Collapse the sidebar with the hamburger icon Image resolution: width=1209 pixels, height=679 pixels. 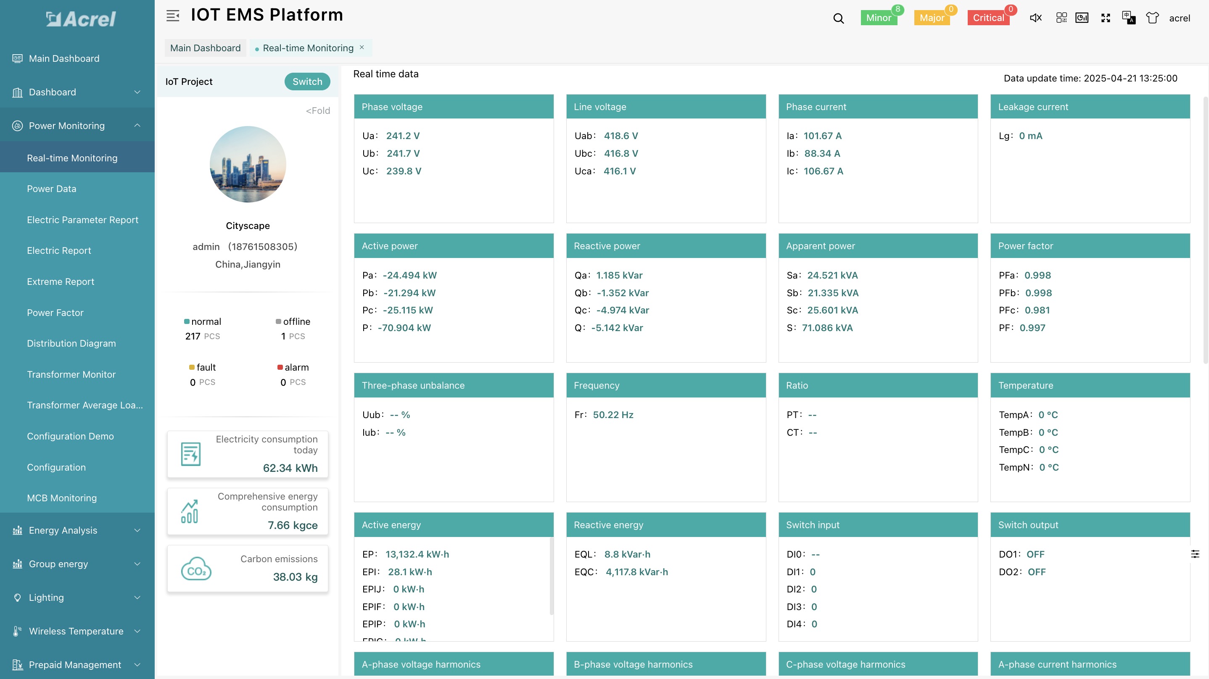pos(173,16)
